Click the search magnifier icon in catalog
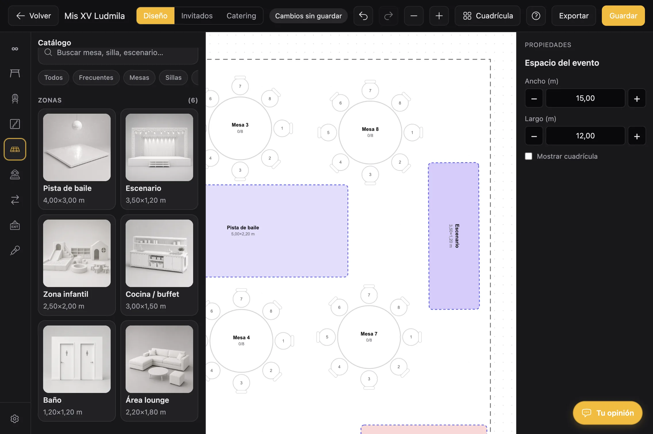Viewport: 653px width, 434px height. click(48, 52)
